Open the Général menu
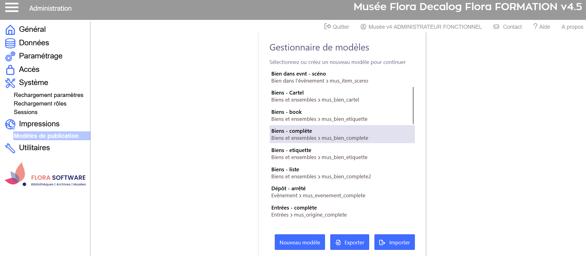The width and height of the screenshot is (586, 256). pyautogui.click(x=32, y=29)
